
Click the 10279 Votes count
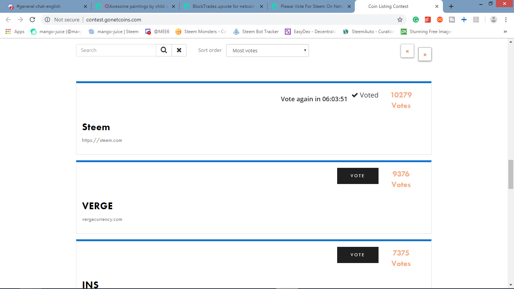point(401,100)
